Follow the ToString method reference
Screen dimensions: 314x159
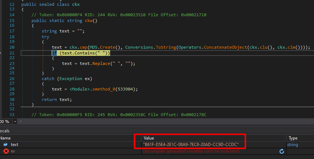click(x=166, y=47)
